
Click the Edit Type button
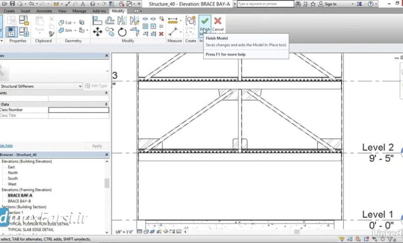point(96,86)
